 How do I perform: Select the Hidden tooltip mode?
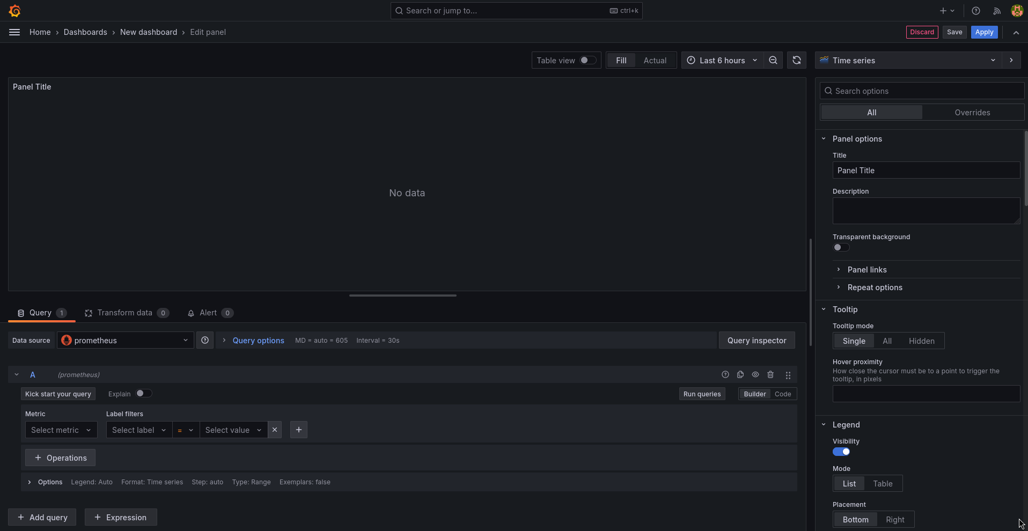(921, 341)
